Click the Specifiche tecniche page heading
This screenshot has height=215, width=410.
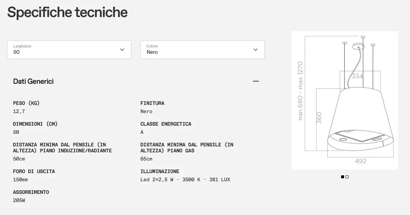click(x=67, y=12)
